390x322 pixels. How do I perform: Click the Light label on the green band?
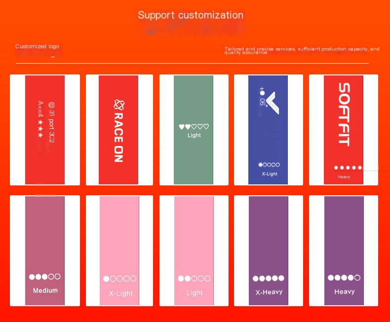tap(194, 135)
